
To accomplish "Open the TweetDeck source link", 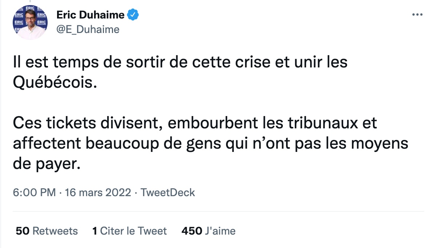I will (168, 193).
